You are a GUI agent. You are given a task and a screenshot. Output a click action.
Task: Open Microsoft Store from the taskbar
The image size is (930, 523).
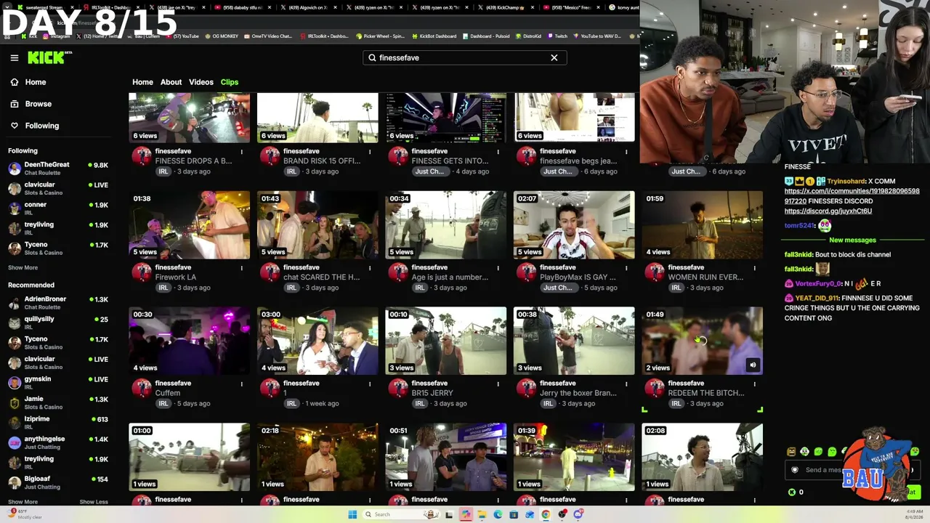click(x=514, y=514)
